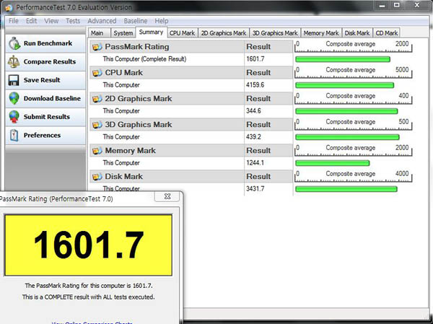
Task: Click the Disk Mark row icon
Action: pyautogui.click(x=97, y=177)
